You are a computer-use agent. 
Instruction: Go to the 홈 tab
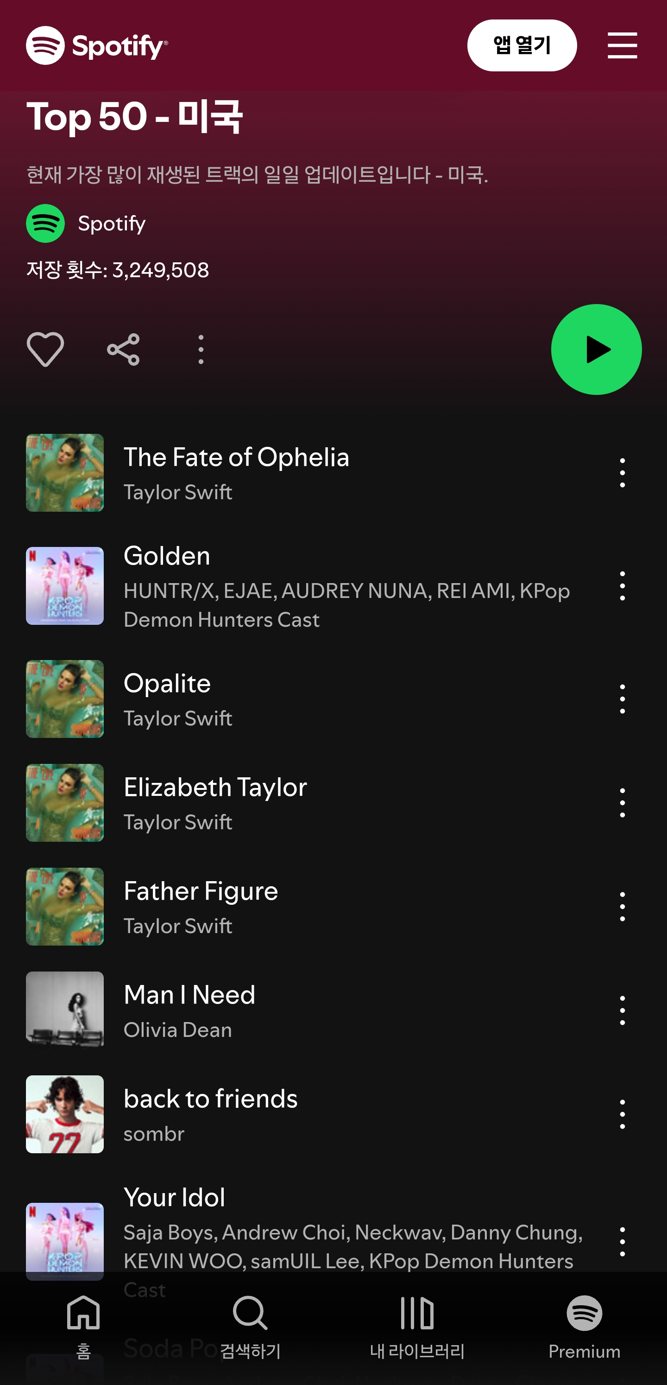pos(83,1327)
